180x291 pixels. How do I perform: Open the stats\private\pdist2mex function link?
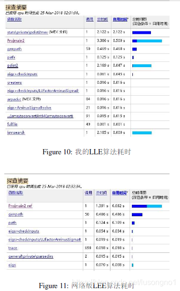(28, 32)
